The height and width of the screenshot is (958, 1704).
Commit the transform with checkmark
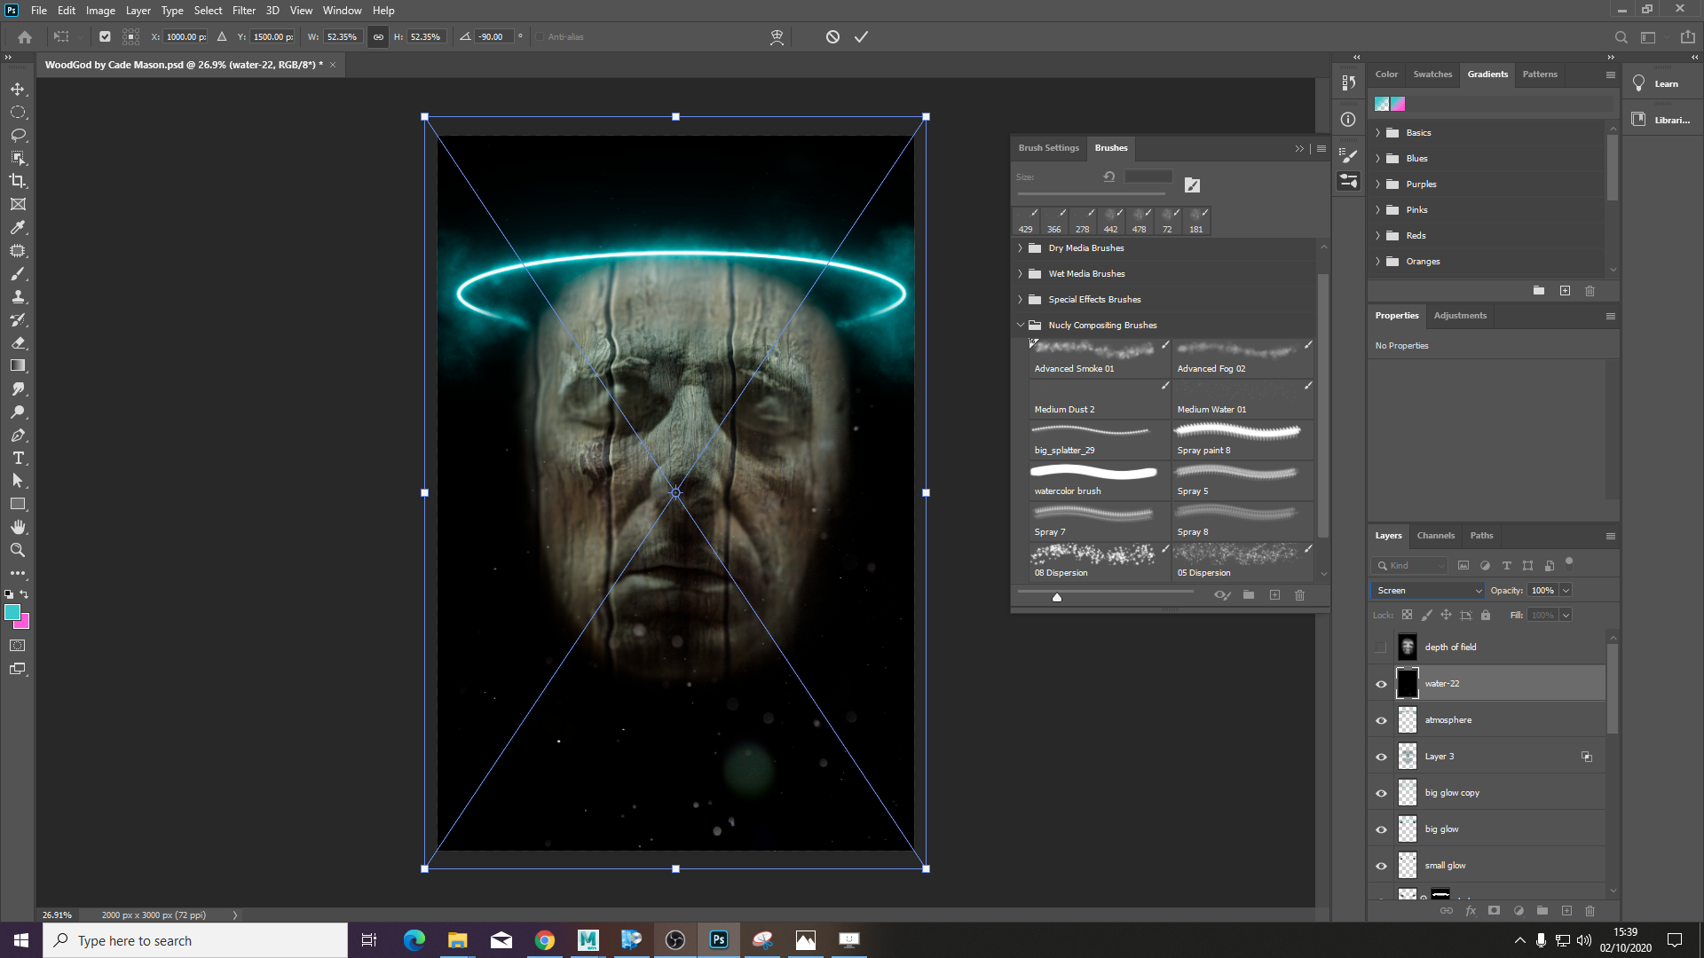861,36
